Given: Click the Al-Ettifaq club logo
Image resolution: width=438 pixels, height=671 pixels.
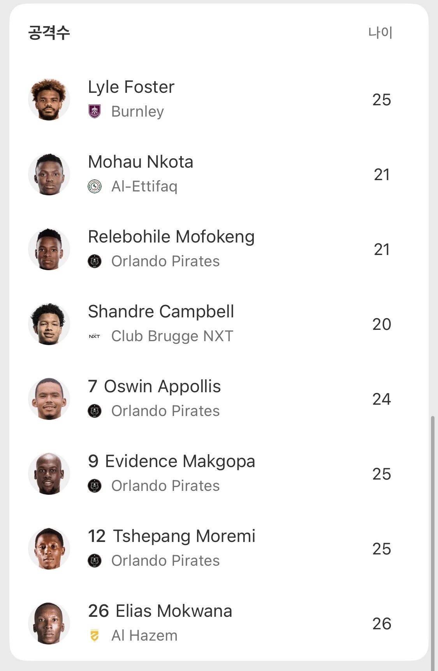Looking at the screenshot, I should (95, 186).
